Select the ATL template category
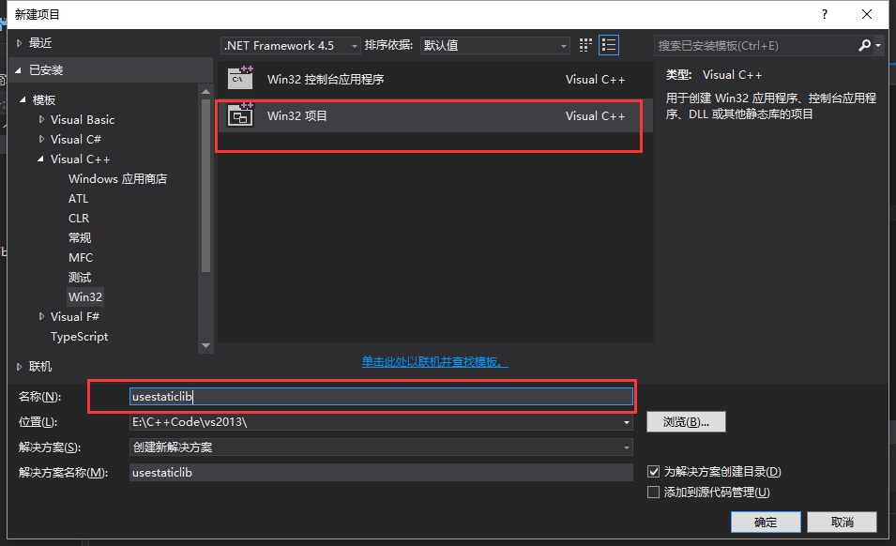The width and height of the screenshot is (896, 546). click(x=78, y=199)
